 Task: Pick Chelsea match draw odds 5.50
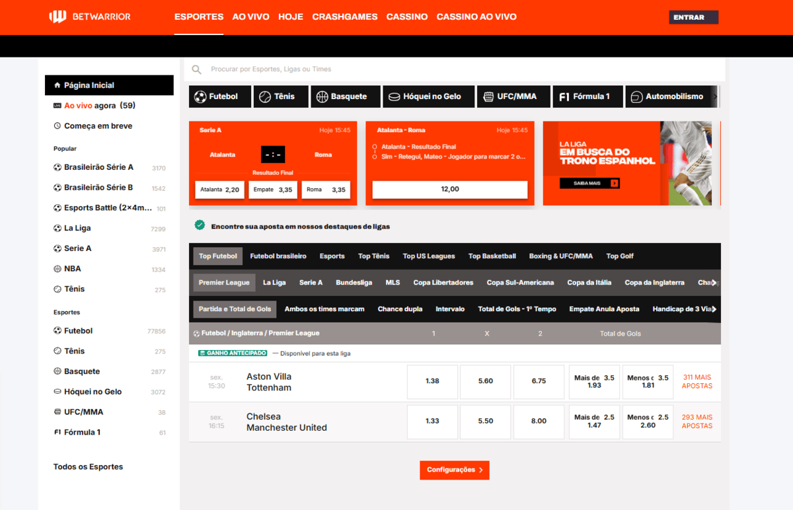(x=486, y=421)
